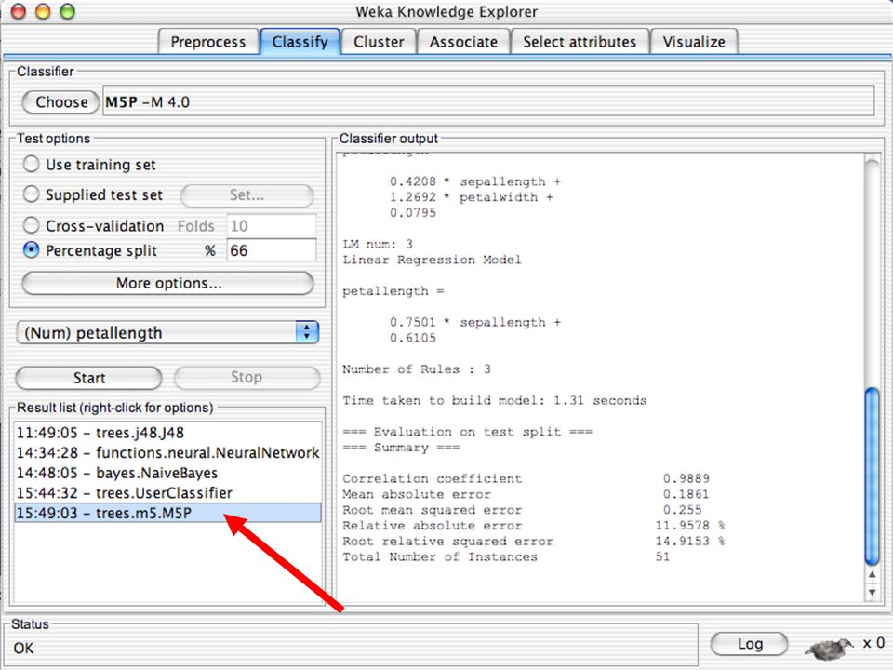
Task: Click the Number of Rules : 3 line
Action: (417, 369)
